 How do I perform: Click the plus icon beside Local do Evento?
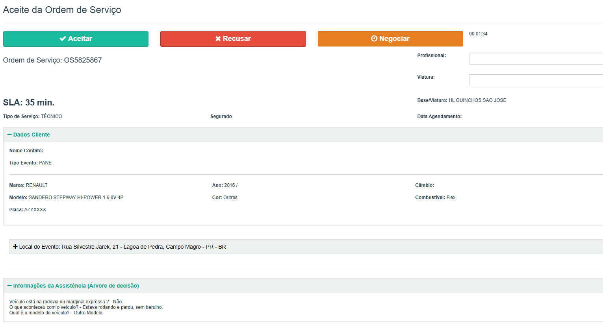(x=15, y=247)
